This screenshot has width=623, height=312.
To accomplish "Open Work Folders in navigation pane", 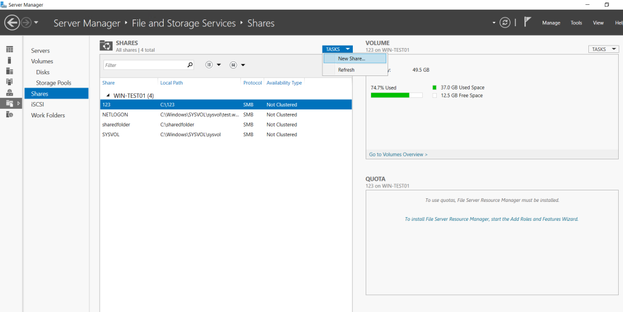I will (48, 115).
